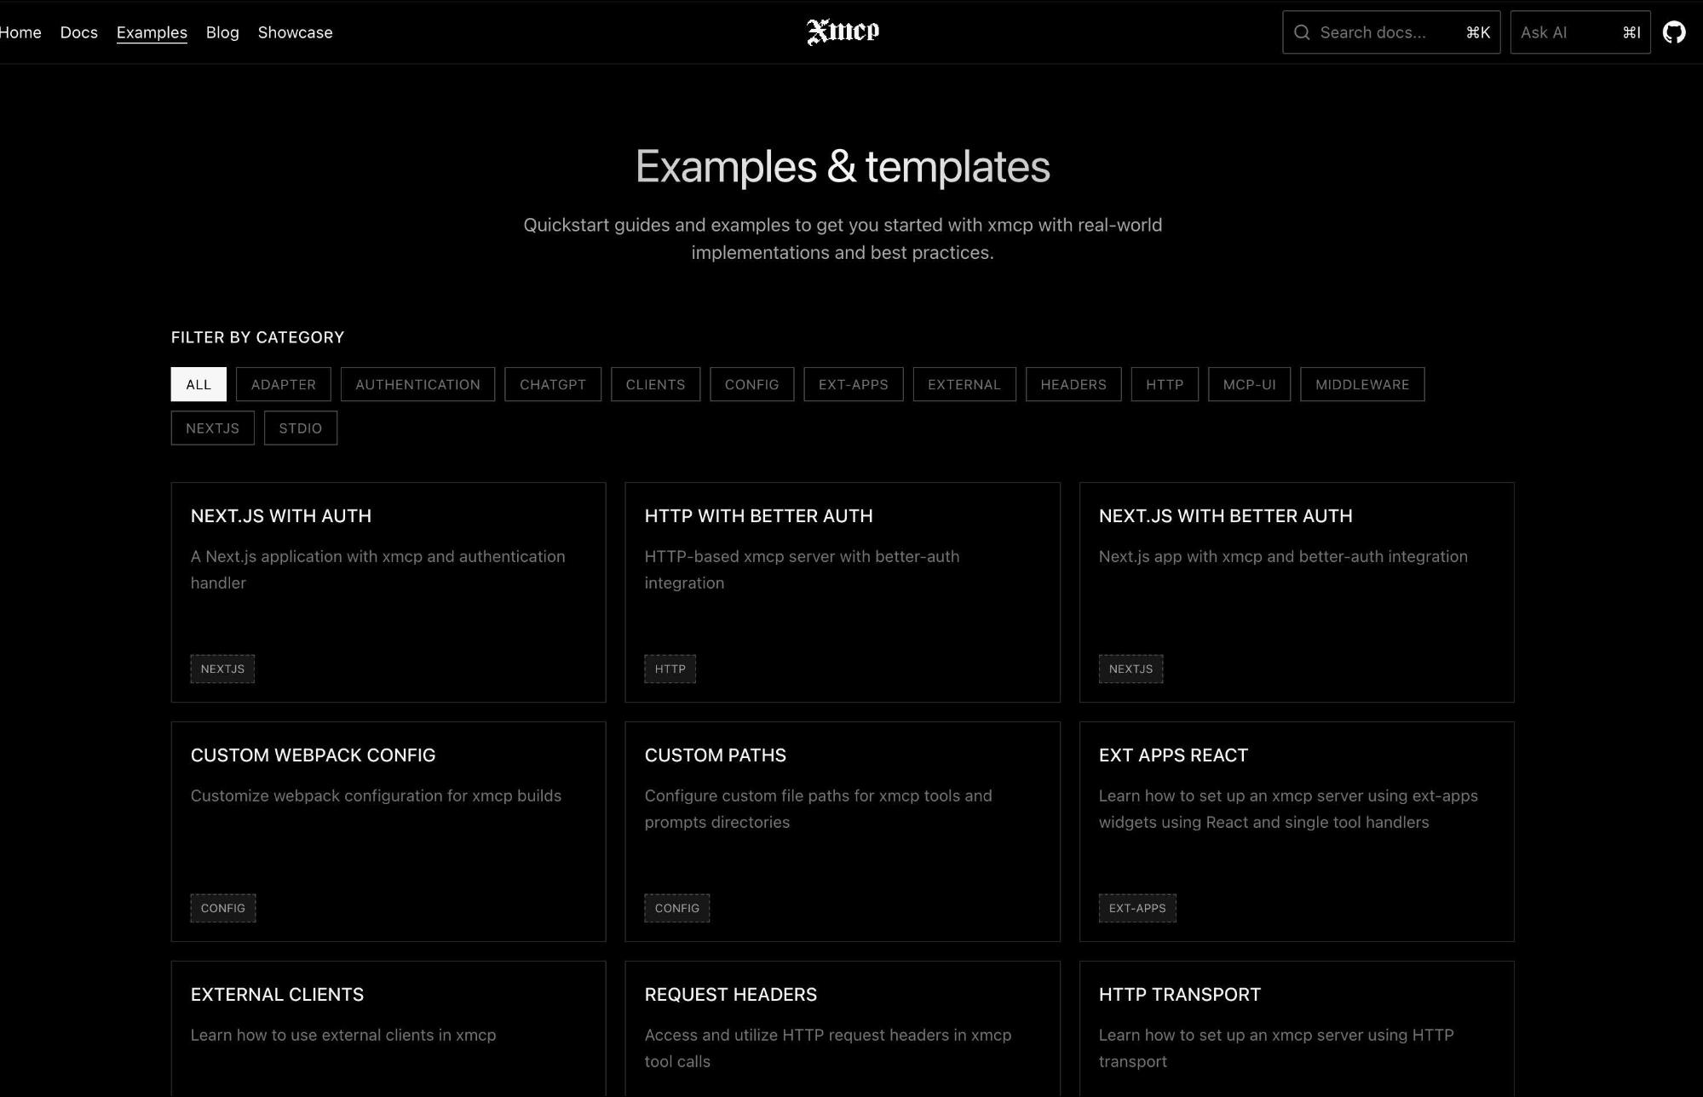Filter by EXT-APPS category
This screenshot has width=1703, height=1097.
tap(853, 384)
